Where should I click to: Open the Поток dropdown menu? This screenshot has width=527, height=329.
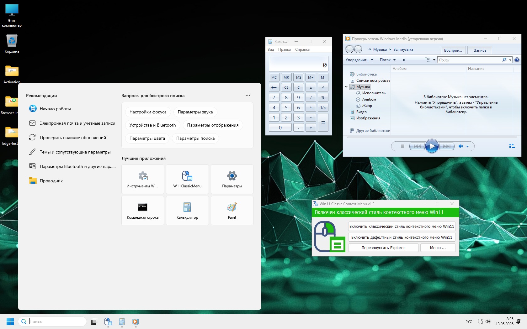388,60
